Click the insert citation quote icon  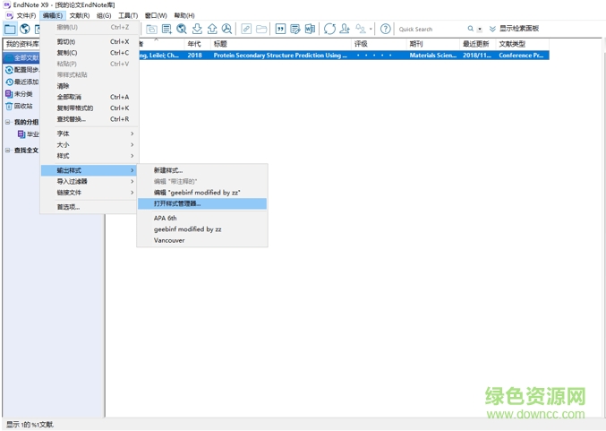coord(280,29)
